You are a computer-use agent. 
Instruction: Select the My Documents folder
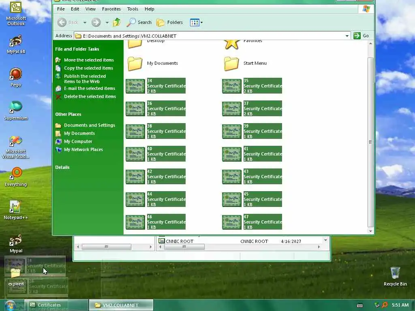[153, 64]
